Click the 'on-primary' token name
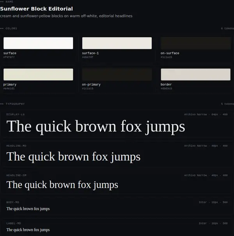234x236 pixels. pyautogui.click(x=91, y=85)
